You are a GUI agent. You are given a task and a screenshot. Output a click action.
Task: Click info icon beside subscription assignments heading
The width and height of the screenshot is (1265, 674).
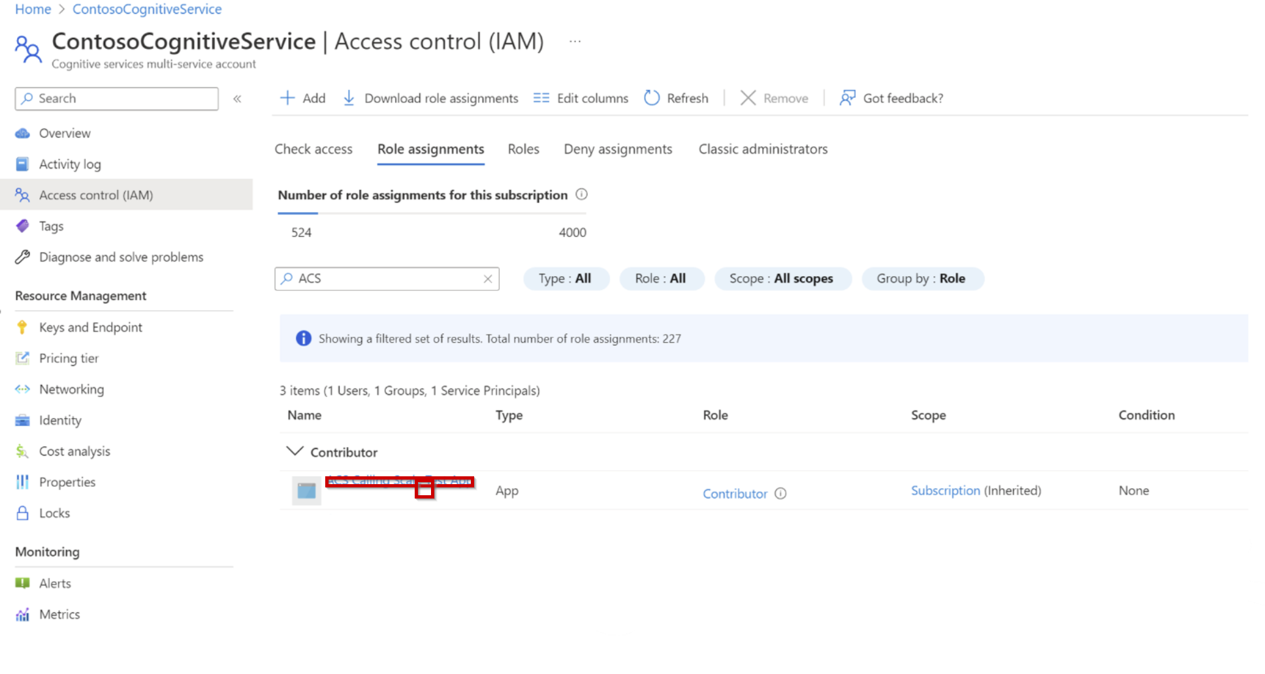point(581,194)
